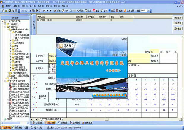Switch to the 文档编辑 tab

pos(63,123)
